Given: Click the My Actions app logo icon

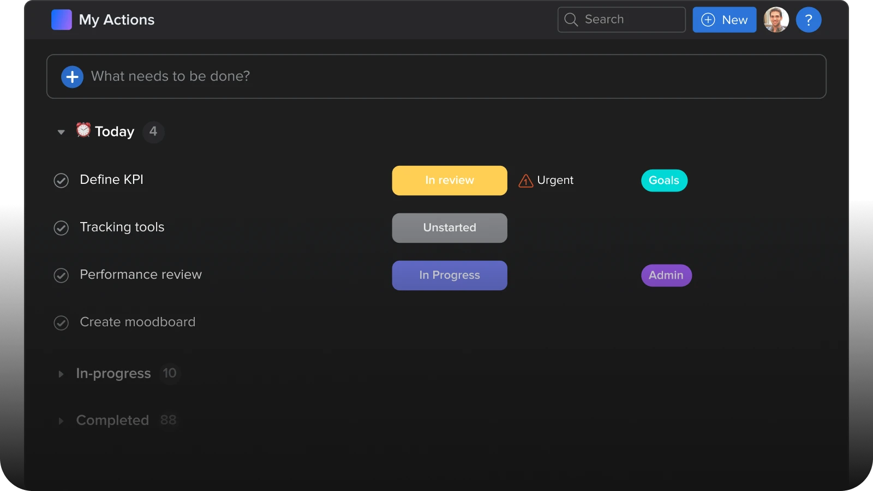Looking at the screenshot, I should tap(61, 20).
